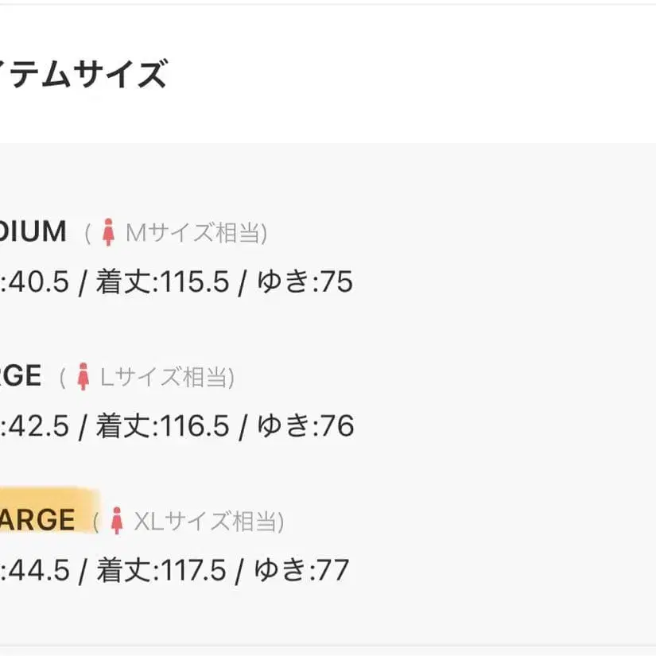Click the 44.5 value in XLARGE row
Screen dimensions: 656x656
tap(38, 570)
